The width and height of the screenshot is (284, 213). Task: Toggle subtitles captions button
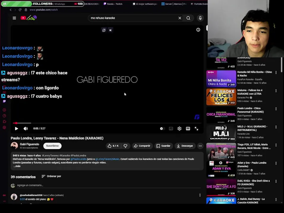pos(171,128)
